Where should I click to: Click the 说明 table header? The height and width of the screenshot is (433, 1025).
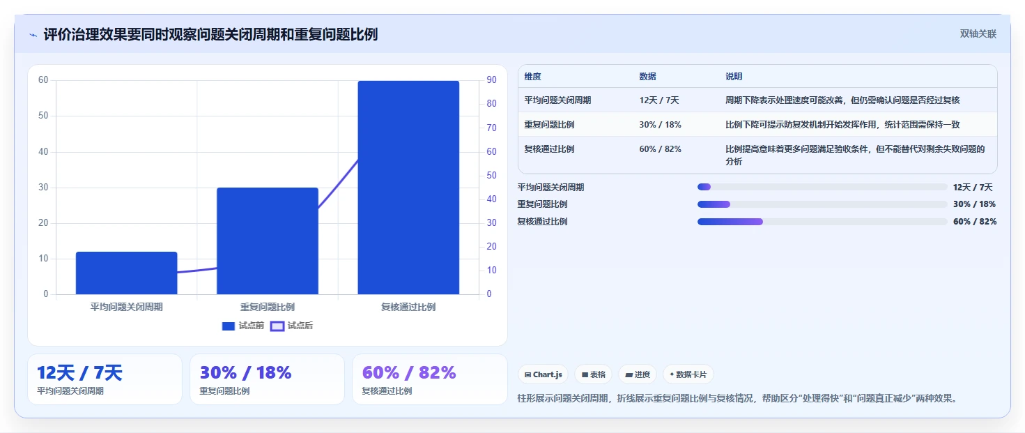tap(734, 77)
